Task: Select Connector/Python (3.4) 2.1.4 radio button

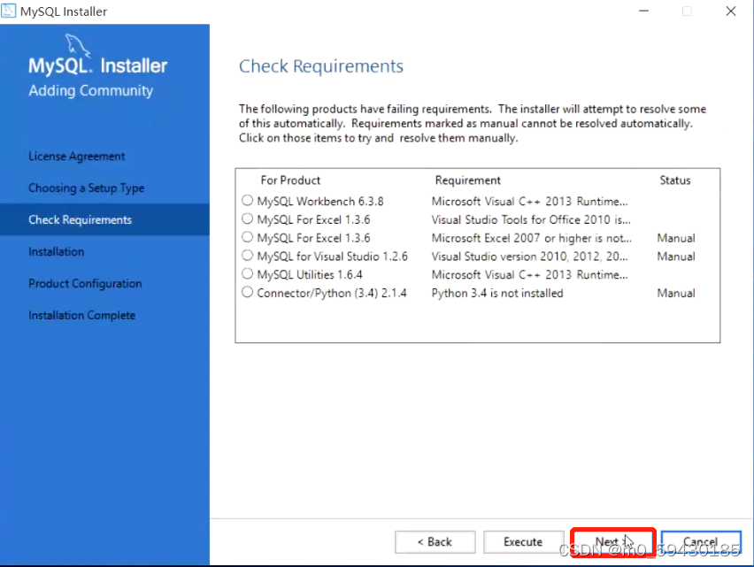Action: point(247,292)
